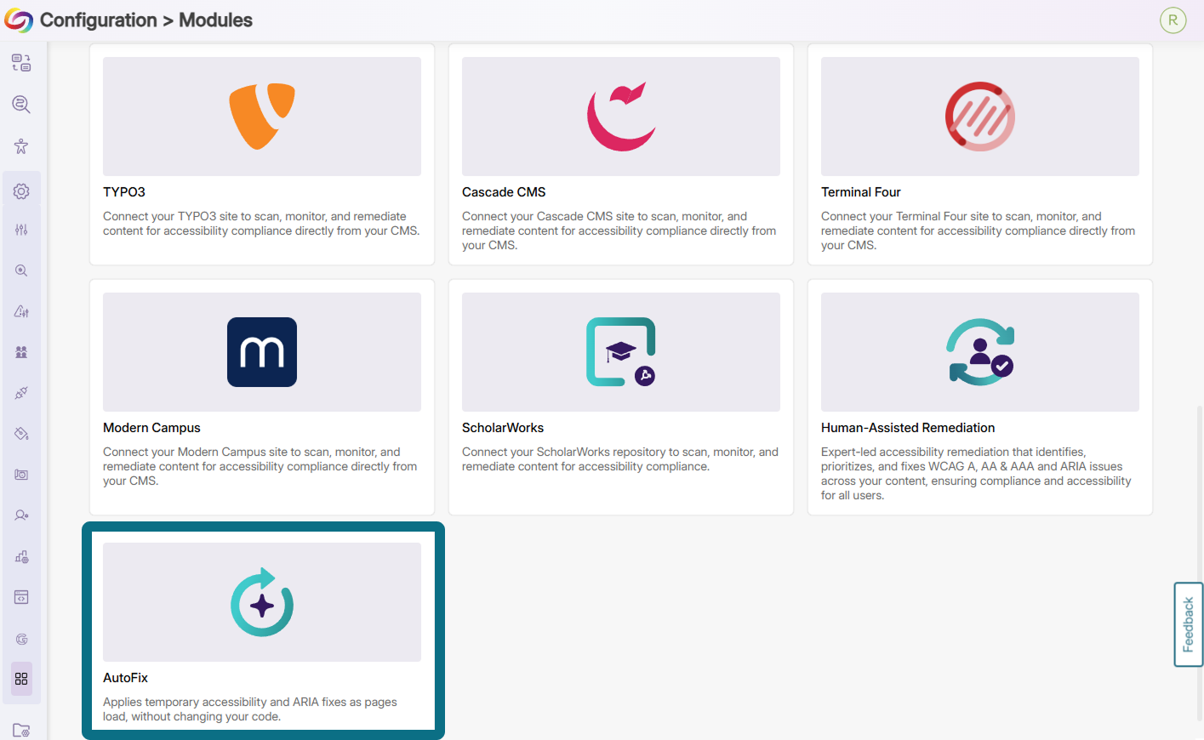This screenshot has width=1204, height=740.
Task: Open the warning triangle rules icon
Action: pyautogui.click(x=21, y=311)
